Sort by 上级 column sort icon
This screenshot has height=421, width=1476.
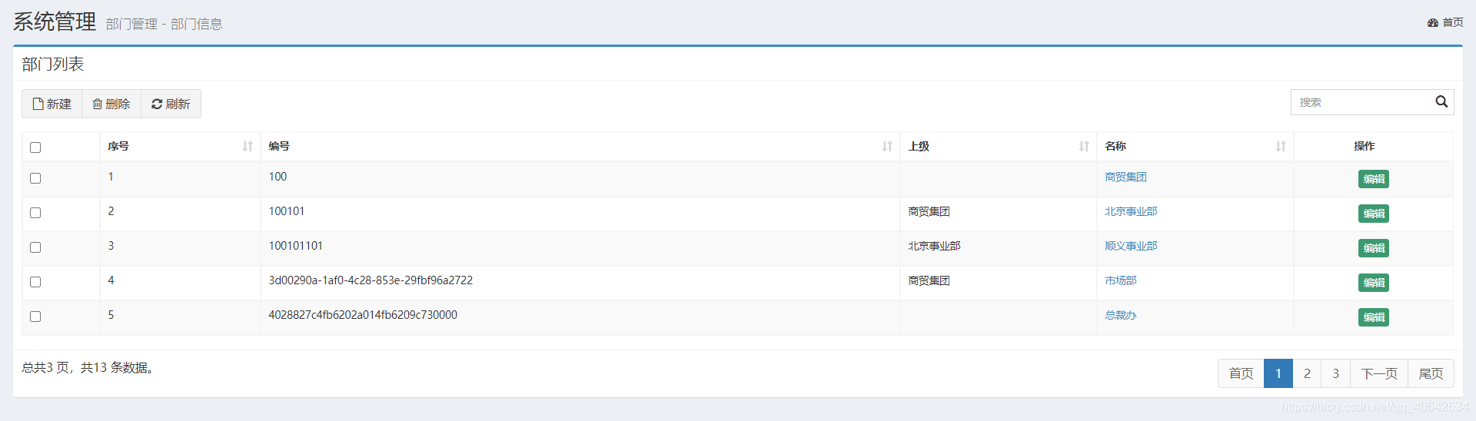click(x=1084, y=146)
